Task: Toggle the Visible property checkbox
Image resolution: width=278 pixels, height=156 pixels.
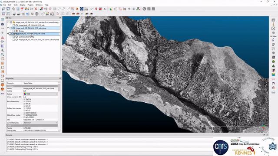Action: pos(24,91)
